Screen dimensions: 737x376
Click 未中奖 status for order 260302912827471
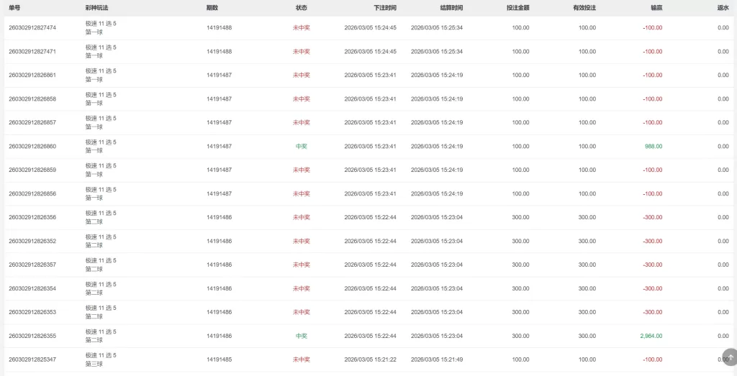tap(302, 52)
